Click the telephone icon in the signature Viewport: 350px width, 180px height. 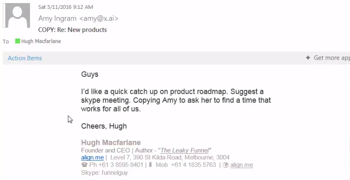coord(84,165)
